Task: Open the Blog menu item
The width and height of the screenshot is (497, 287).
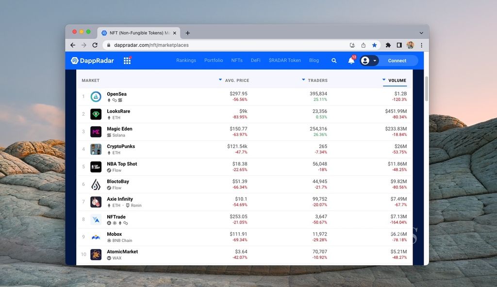Action: pyautogui.click(x=314, y=60)
